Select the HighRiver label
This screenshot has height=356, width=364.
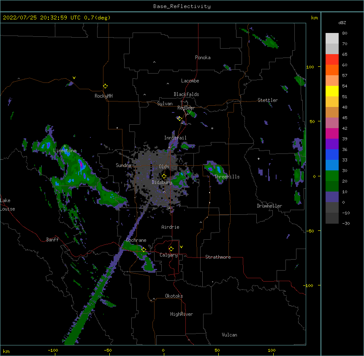[181, 314]
